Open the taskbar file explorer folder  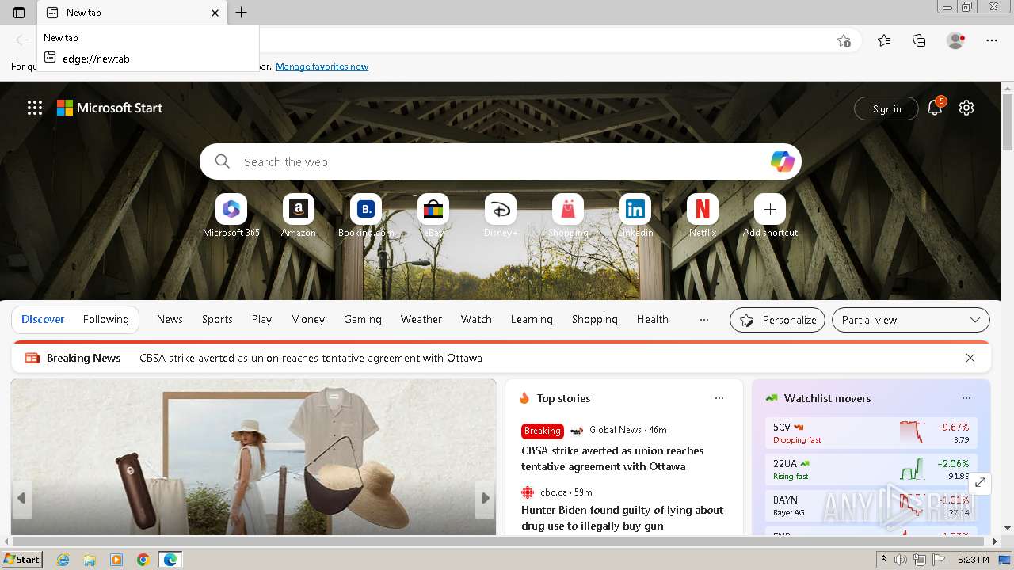pyautogui.click(x=90, y=560)
